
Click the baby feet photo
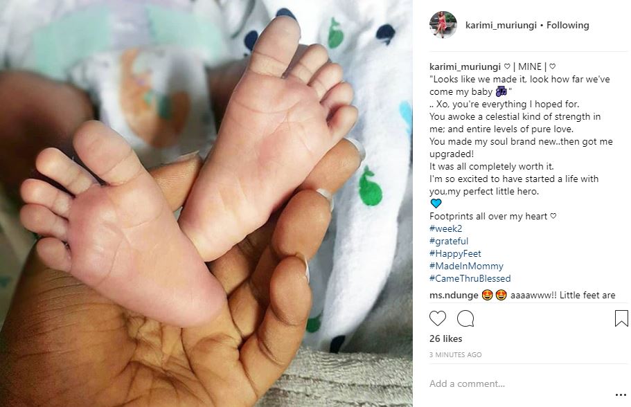(x=206, y=203)
